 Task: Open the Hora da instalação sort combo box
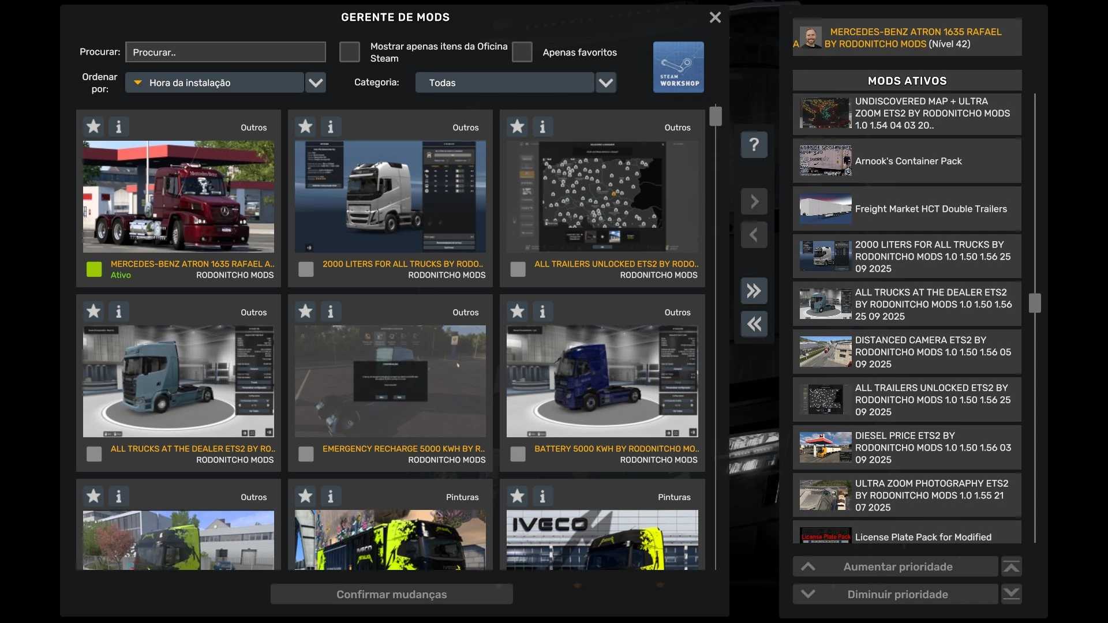215,82
